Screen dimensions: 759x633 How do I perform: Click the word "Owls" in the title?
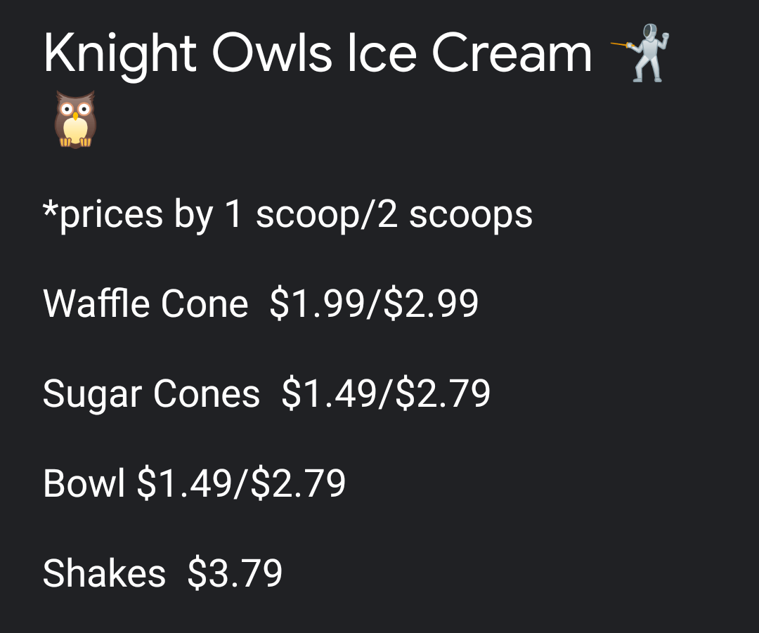pyautogui.click(x=270, y=54)
